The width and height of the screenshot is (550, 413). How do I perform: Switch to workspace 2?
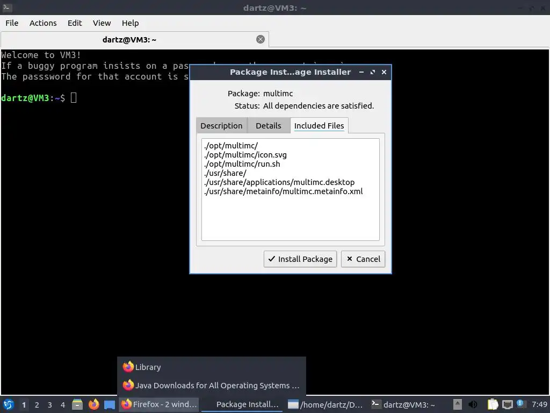(37, 405)
